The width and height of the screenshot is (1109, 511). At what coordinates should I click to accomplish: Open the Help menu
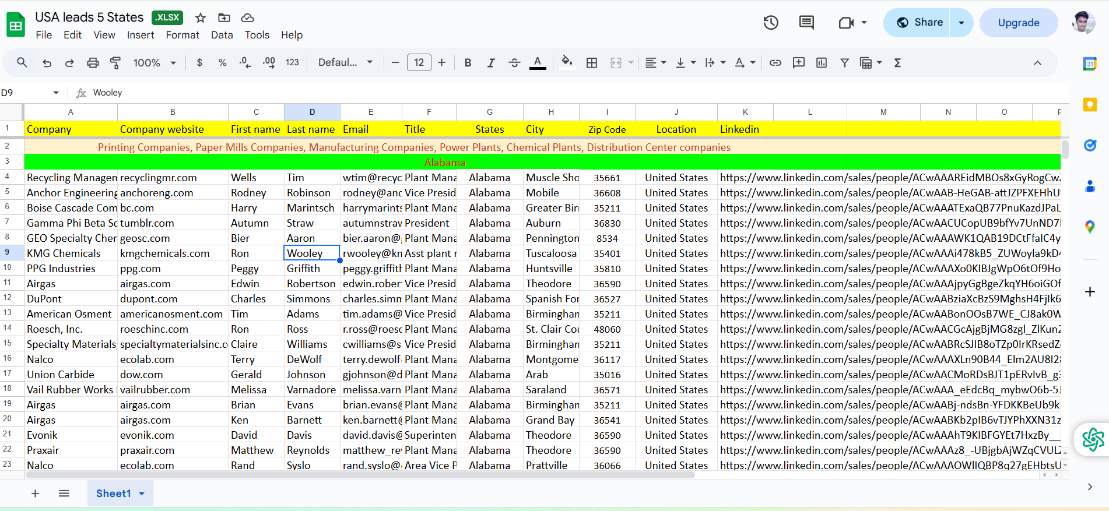coord(292,35)
